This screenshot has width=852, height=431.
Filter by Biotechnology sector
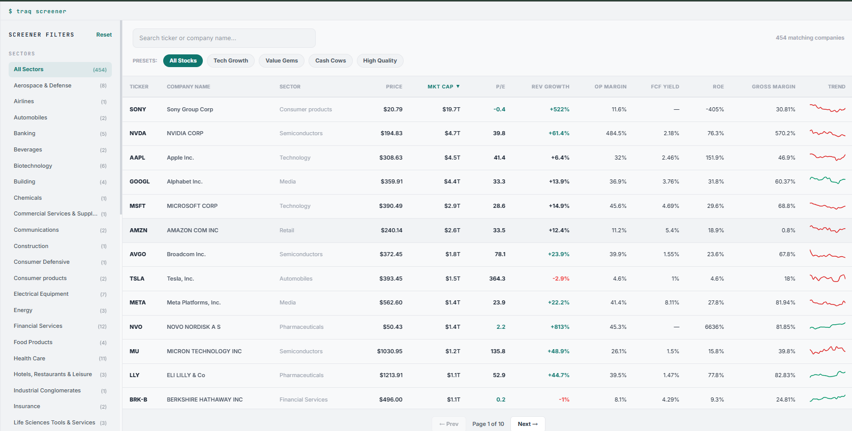click(x=60, y=166)
